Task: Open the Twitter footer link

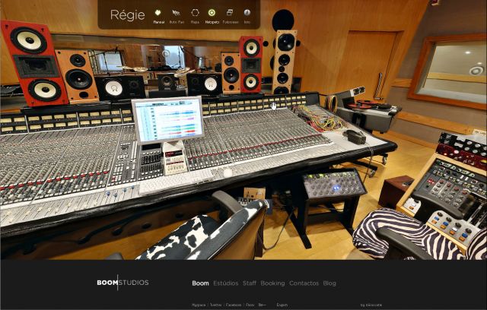Action: (215, 304)
